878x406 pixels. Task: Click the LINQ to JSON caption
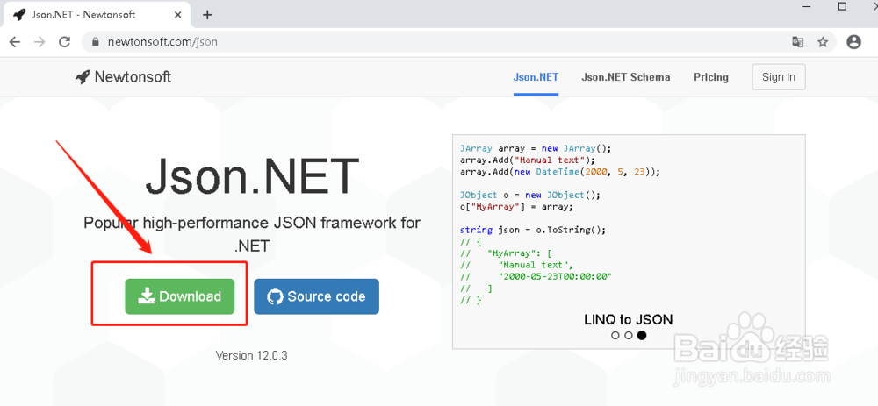pos(629,320)
